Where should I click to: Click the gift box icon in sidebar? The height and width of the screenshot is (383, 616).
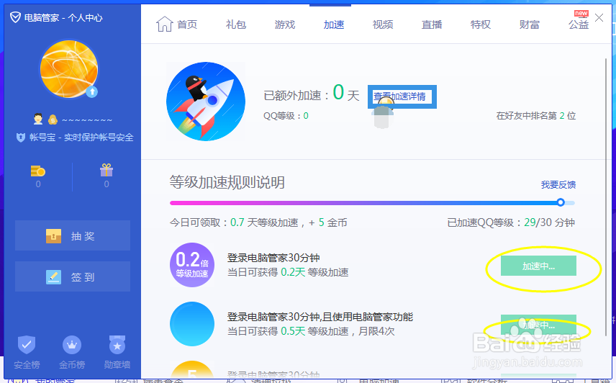[x=107, y=170]
